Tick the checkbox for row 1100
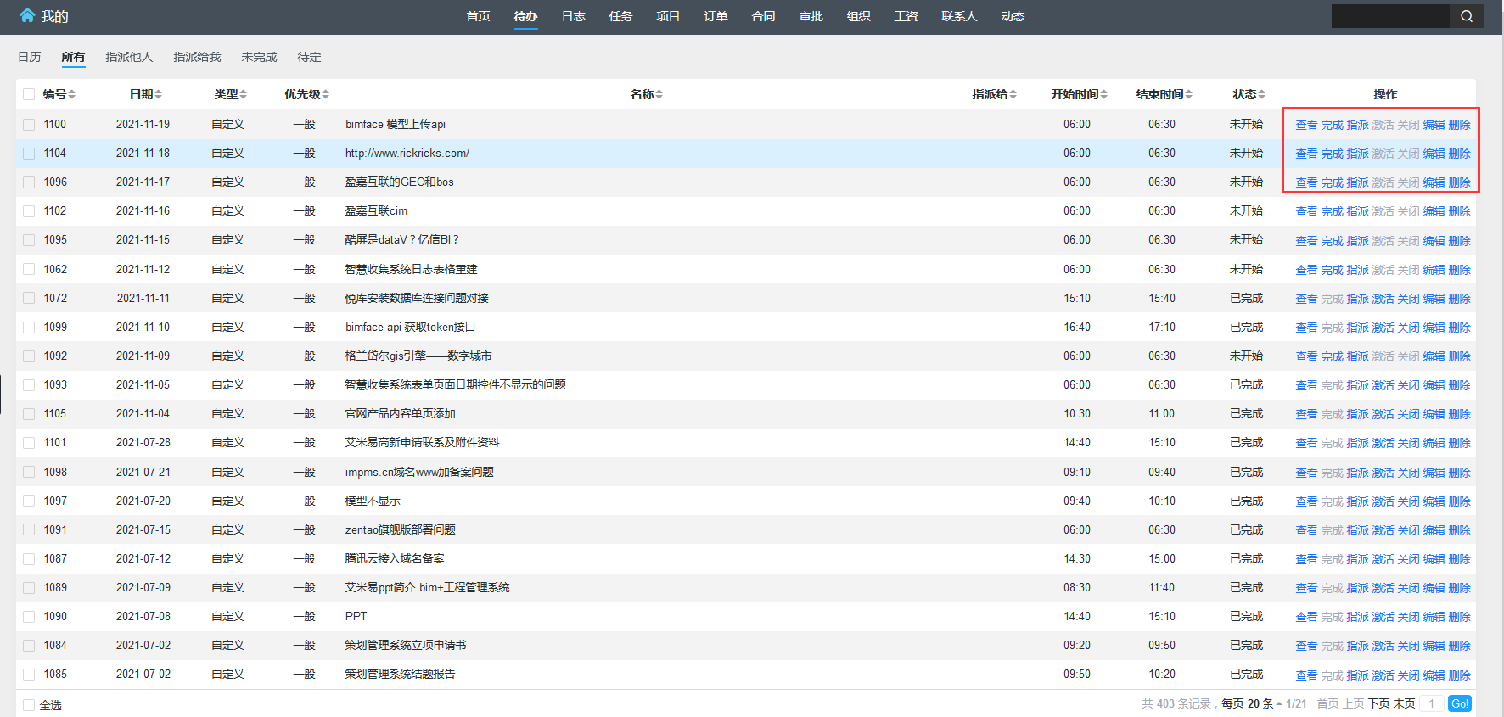 coord(29,125)
